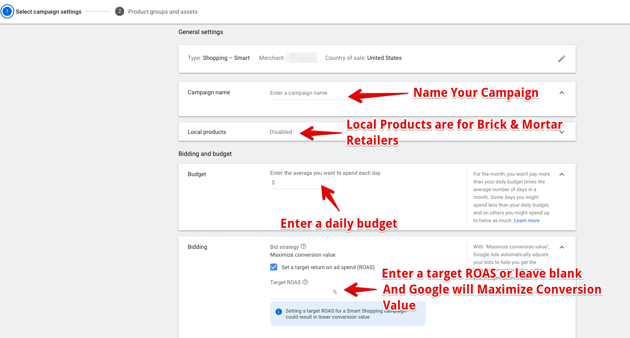Click the pencil edit icon in General settings
The width and height of the screenshot is (630, 338).
[561, 59]
